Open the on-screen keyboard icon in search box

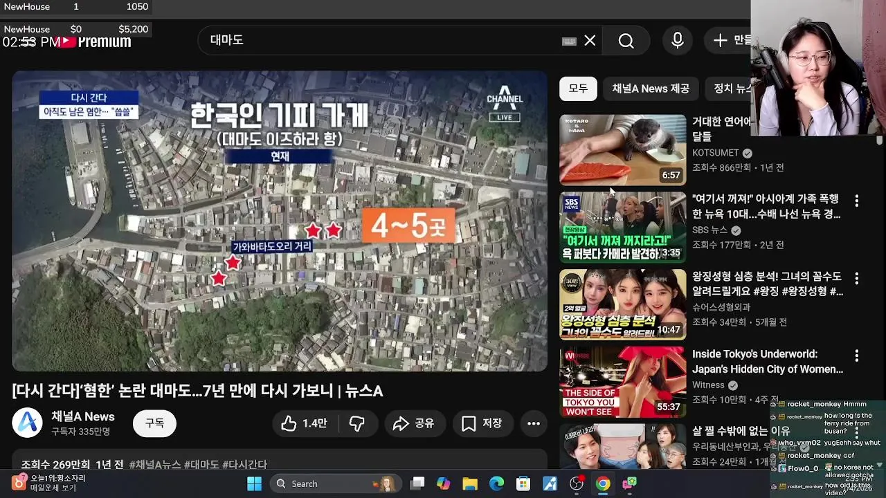[569, 41]
